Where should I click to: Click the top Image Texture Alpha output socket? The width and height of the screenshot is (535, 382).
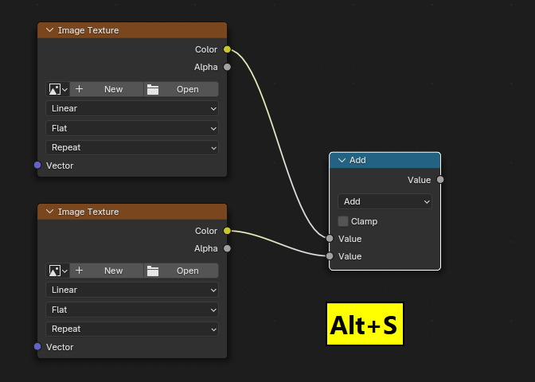pyautogui.click(x=227, y=67)
